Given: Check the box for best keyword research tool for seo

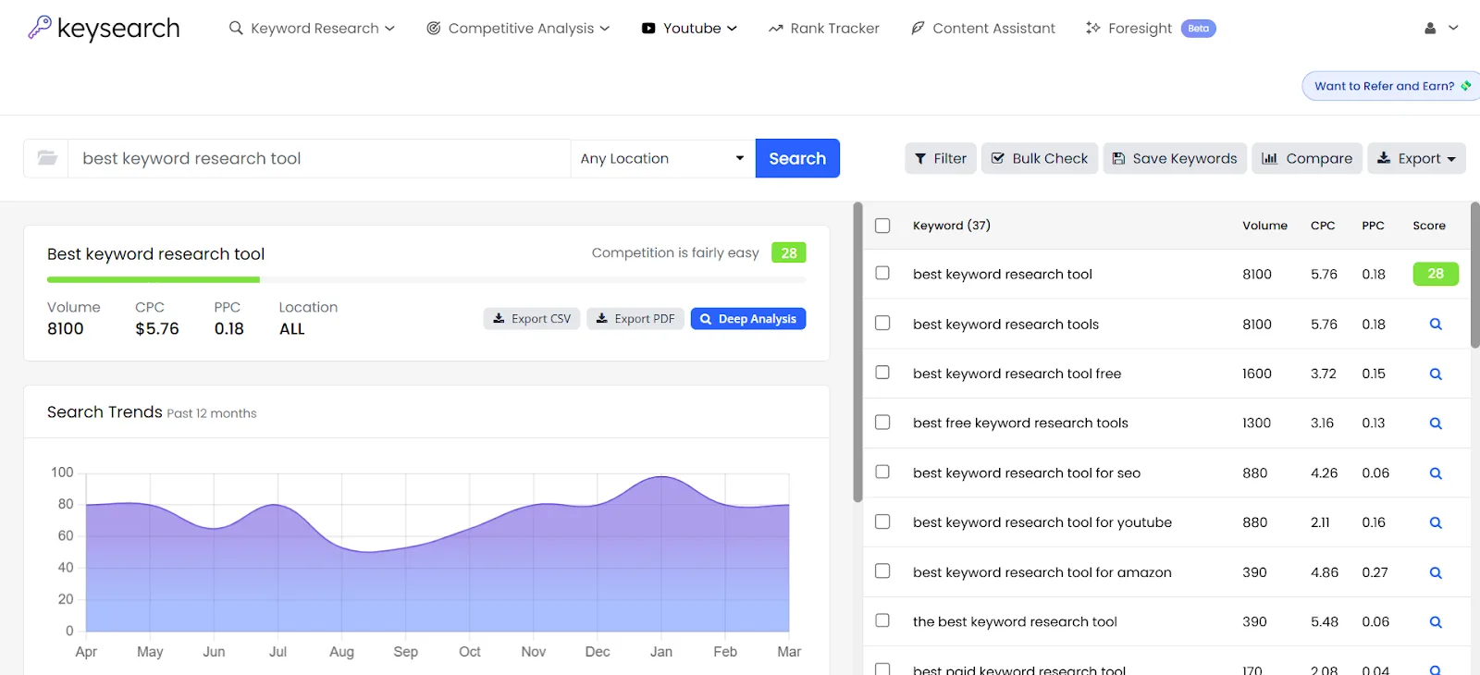Looking at the screenshot, I should 882,472.
